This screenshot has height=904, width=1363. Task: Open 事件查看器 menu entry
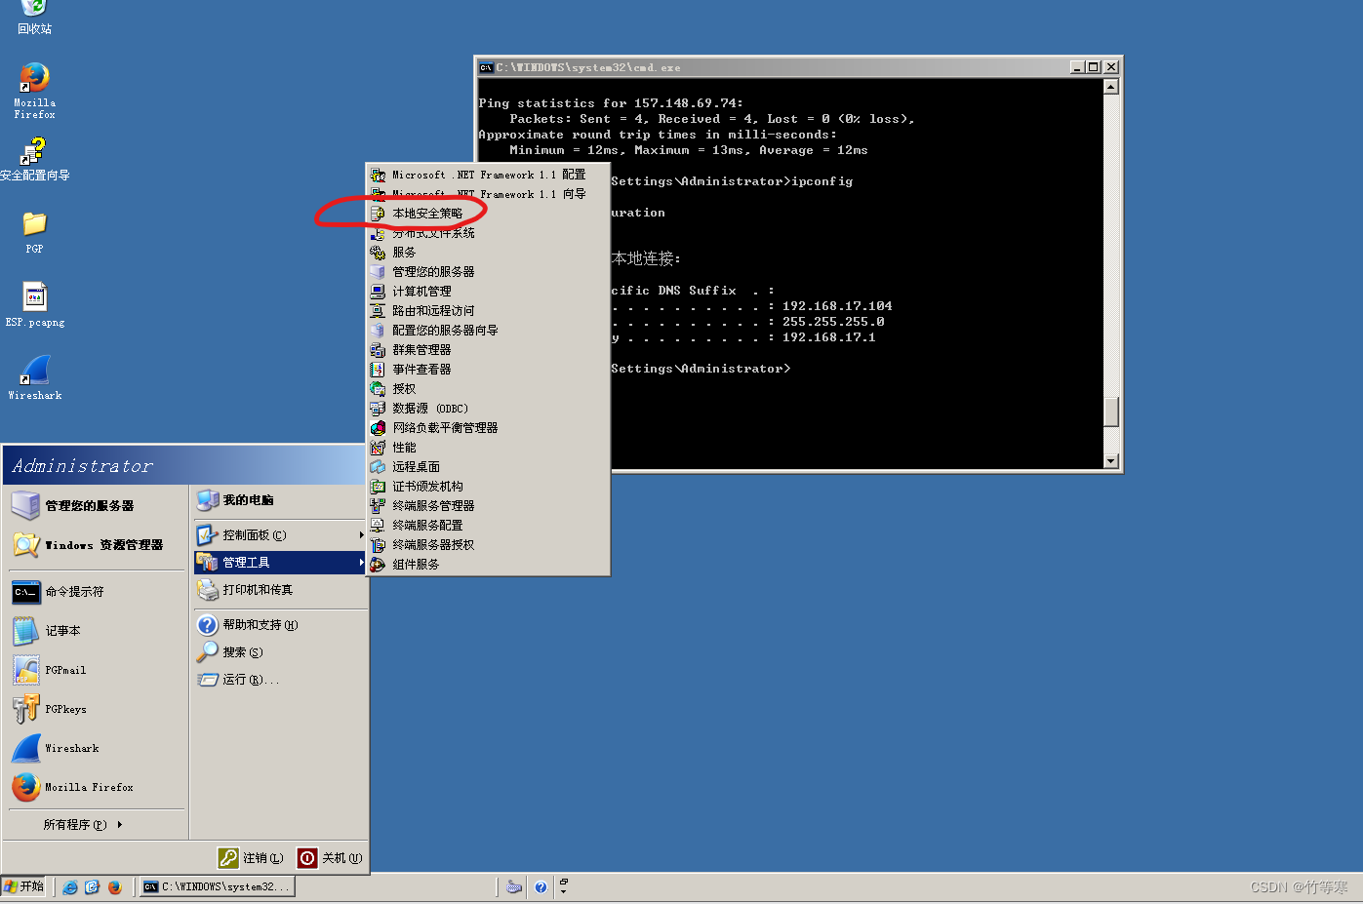coord(488,370)
